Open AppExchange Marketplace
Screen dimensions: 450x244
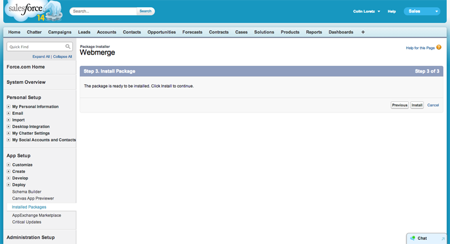pyautogui.click(x=37, y=215)
